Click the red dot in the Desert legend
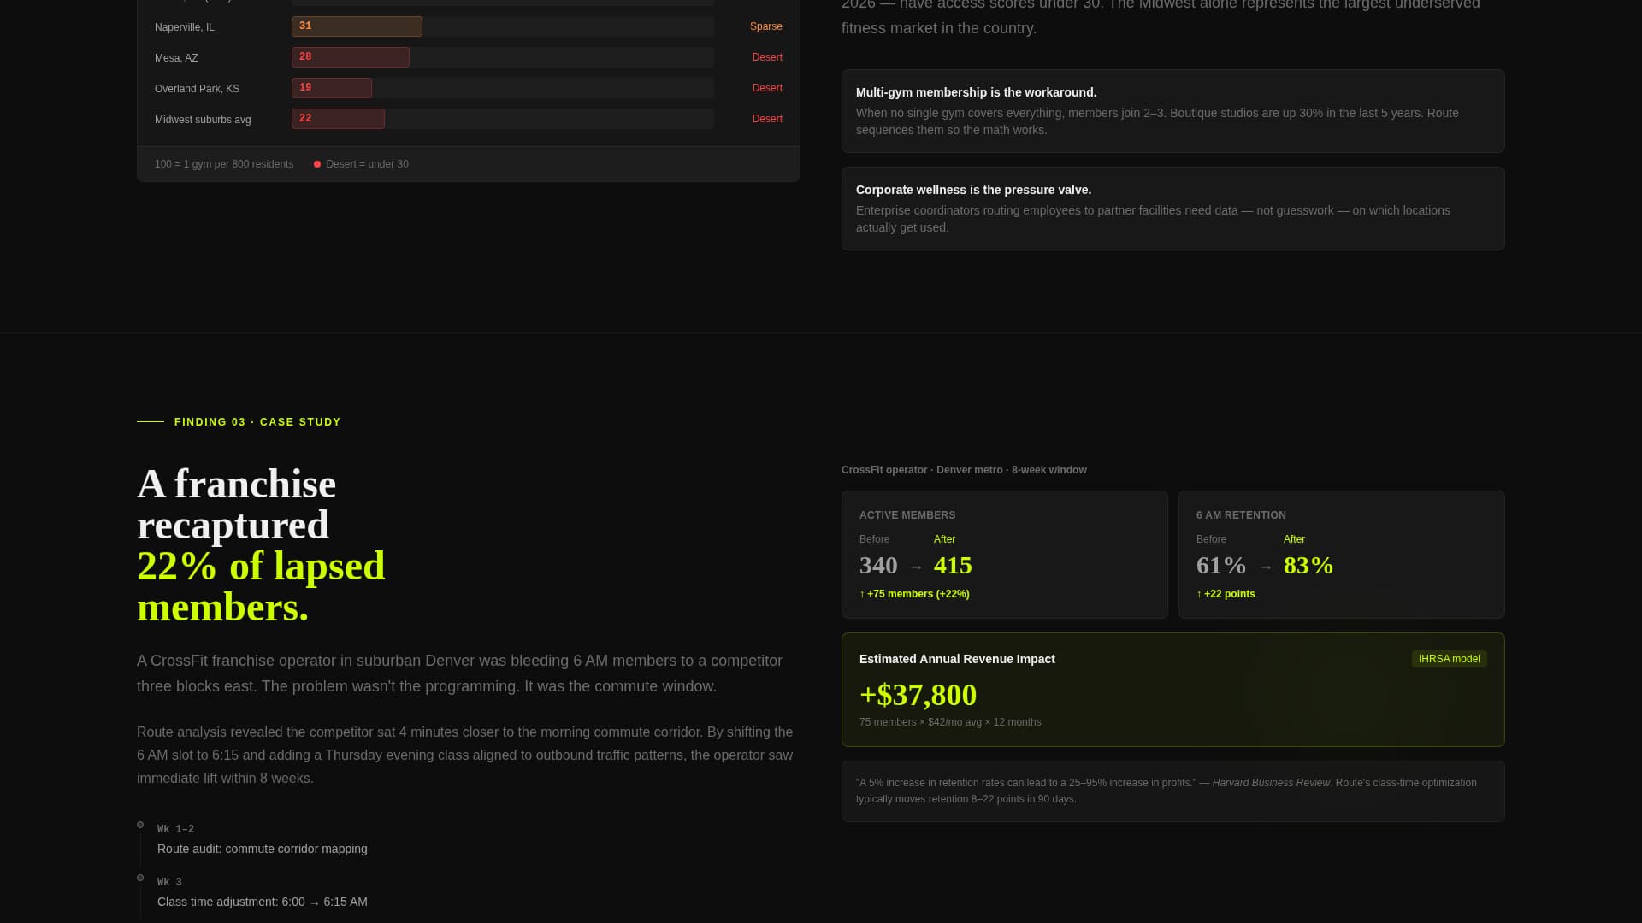The width and height of the screenshot is (1642, 923). [317, 164]
